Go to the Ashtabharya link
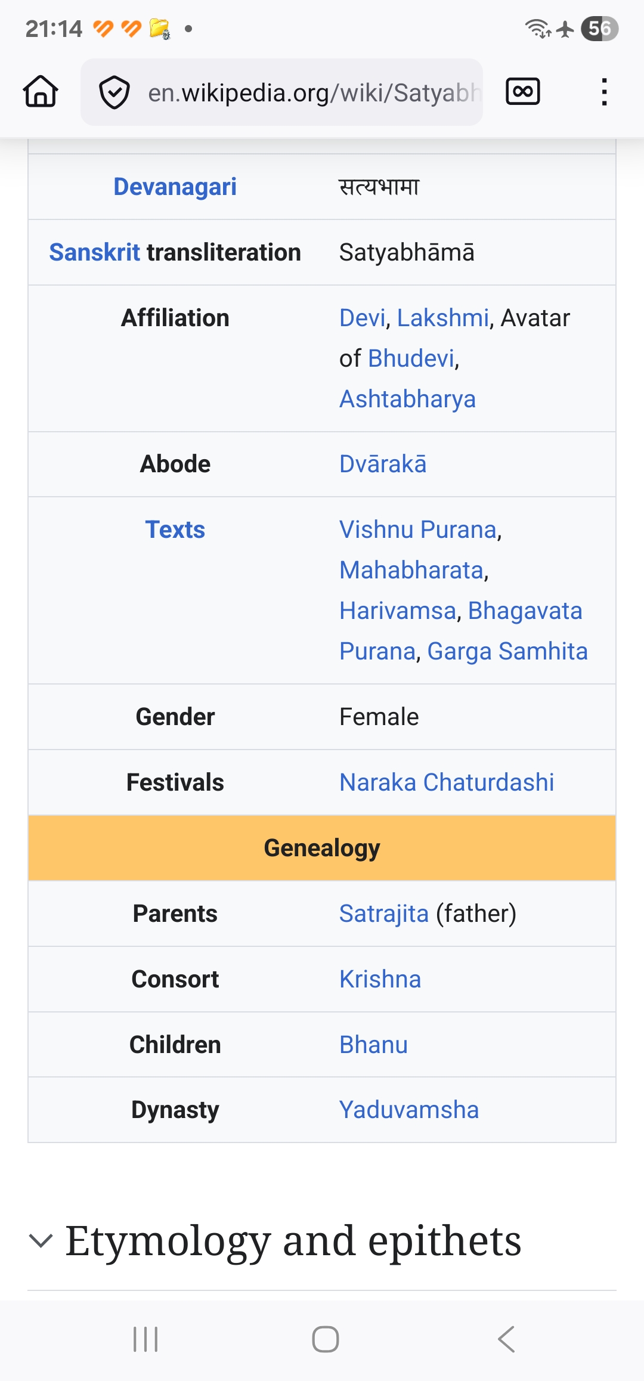This screenshot has height=1381, width=644. point(407,399)
